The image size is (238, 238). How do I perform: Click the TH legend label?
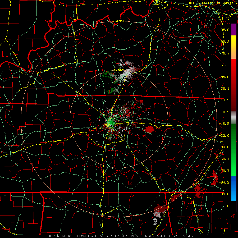tap(227, 206)
